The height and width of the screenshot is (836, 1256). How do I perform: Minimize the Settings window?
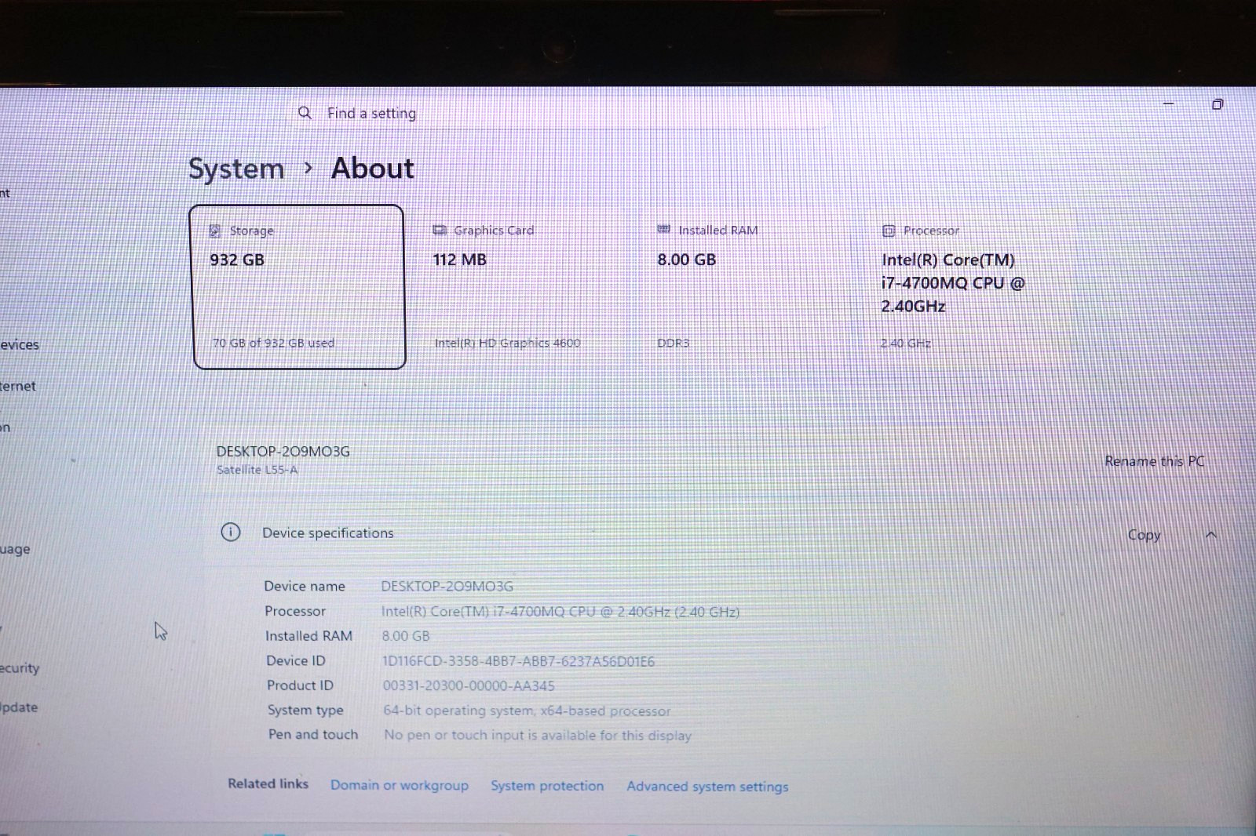1168,104
